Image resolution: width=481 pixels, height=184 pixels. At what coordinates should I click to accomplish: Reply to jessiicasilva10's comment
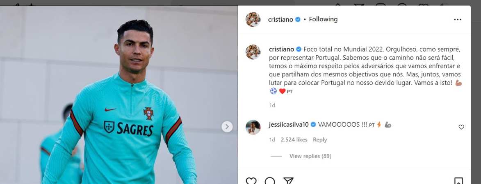tap(320, 140)
